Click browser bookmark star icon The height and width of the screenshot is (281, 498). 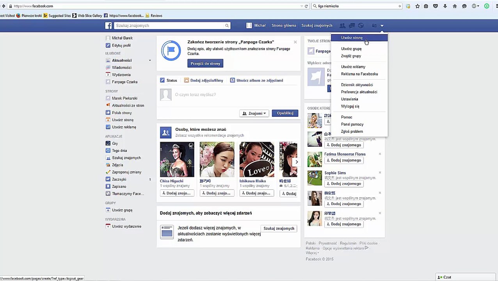coord(418,6)
